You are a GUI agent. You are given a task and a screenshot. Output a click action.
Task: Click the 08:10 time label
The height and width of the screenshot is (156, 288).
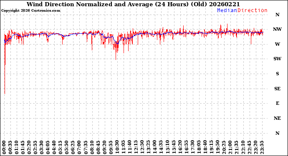pos(92,147)
